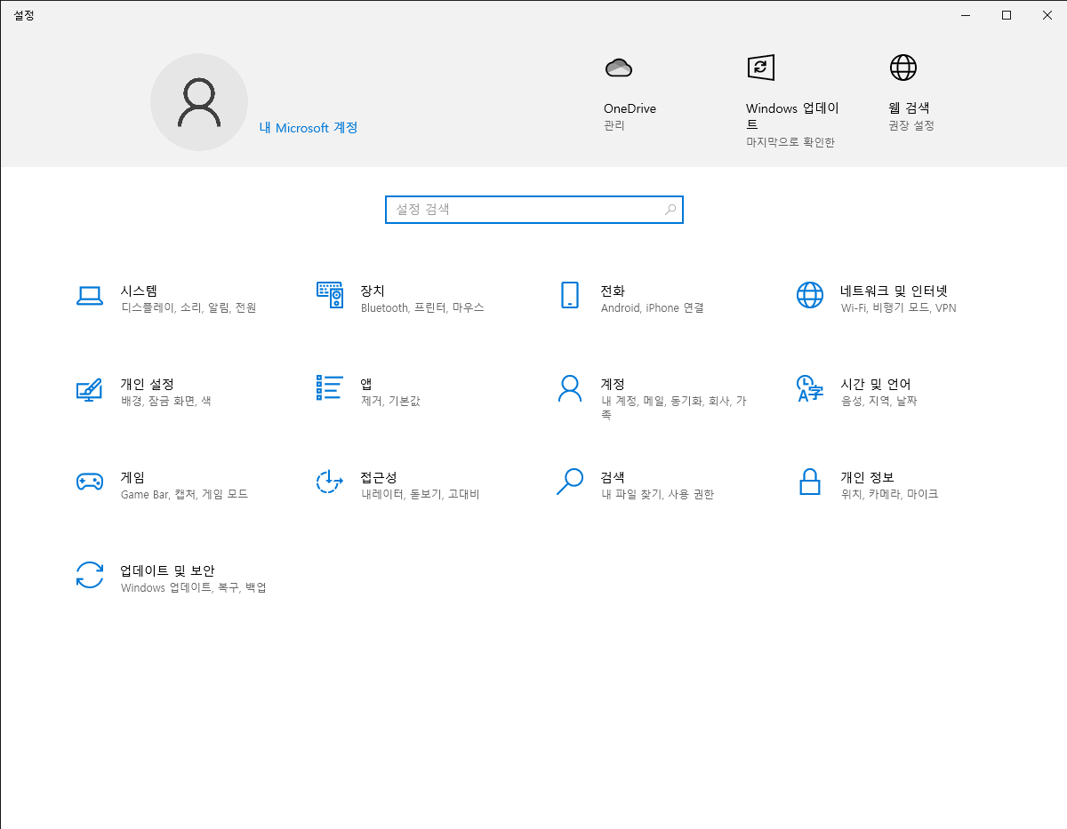
Task: Open the 업데이트 및 보안 refresh icon
Action: [90, 575]
